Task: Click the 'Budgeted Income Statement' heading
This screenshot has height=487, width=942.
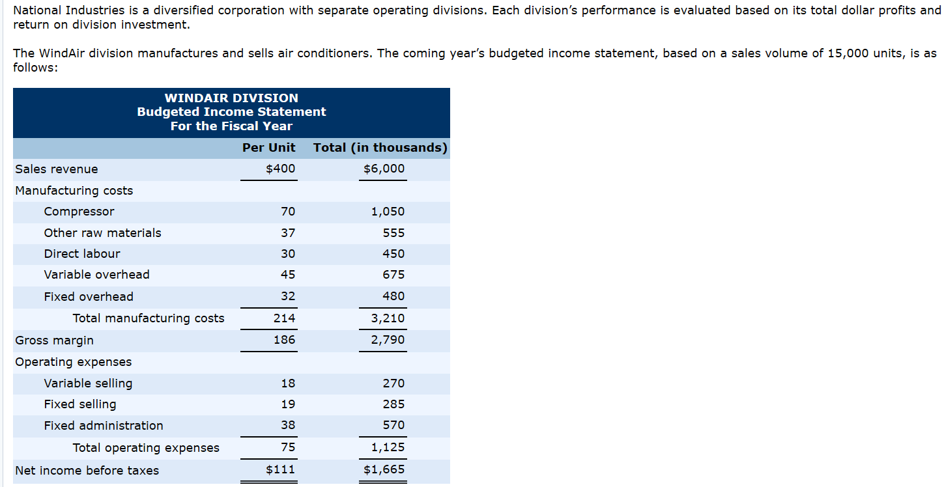Action: pos(231,112)
